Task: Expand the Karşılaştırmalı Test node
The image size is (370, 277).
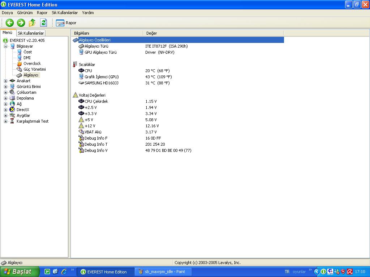Action: point(5,121)
